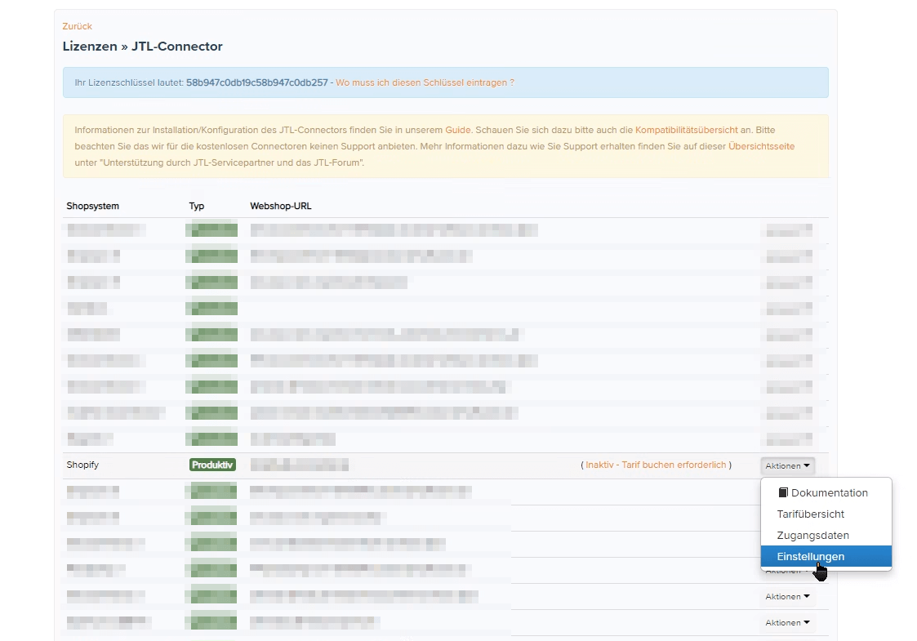Open the 'Wo muss ich diesen Schlüssel eintragen ?' link

click(x=425, y=82)
